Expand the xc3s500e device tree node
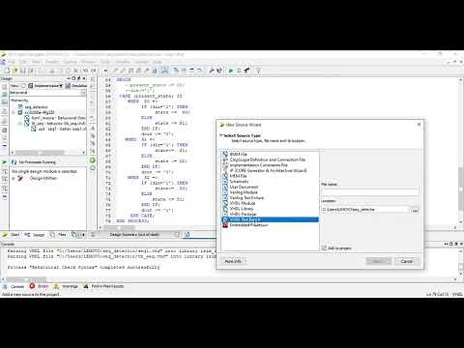The image size is (464, 348). click(x=14, y=112)
